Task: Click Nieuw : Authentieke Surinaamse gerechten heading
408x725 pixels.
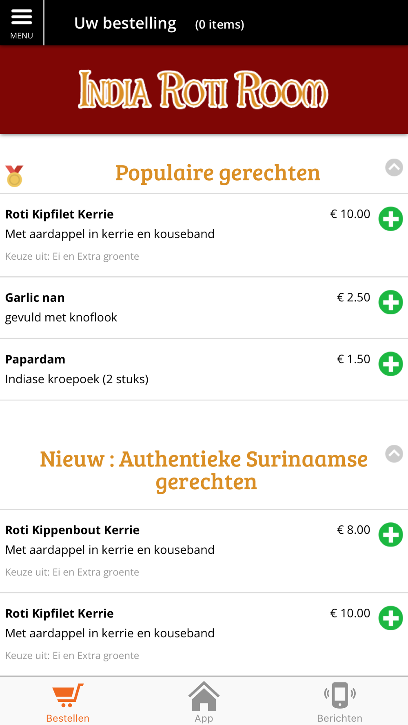Action: click(204, 470)
